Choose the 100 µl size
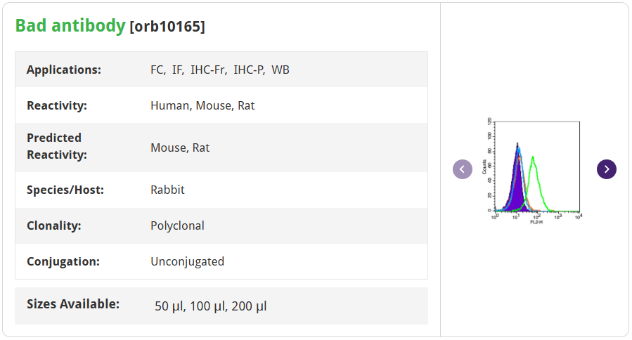This screenshot has width=632, height=340. point(207,306)
